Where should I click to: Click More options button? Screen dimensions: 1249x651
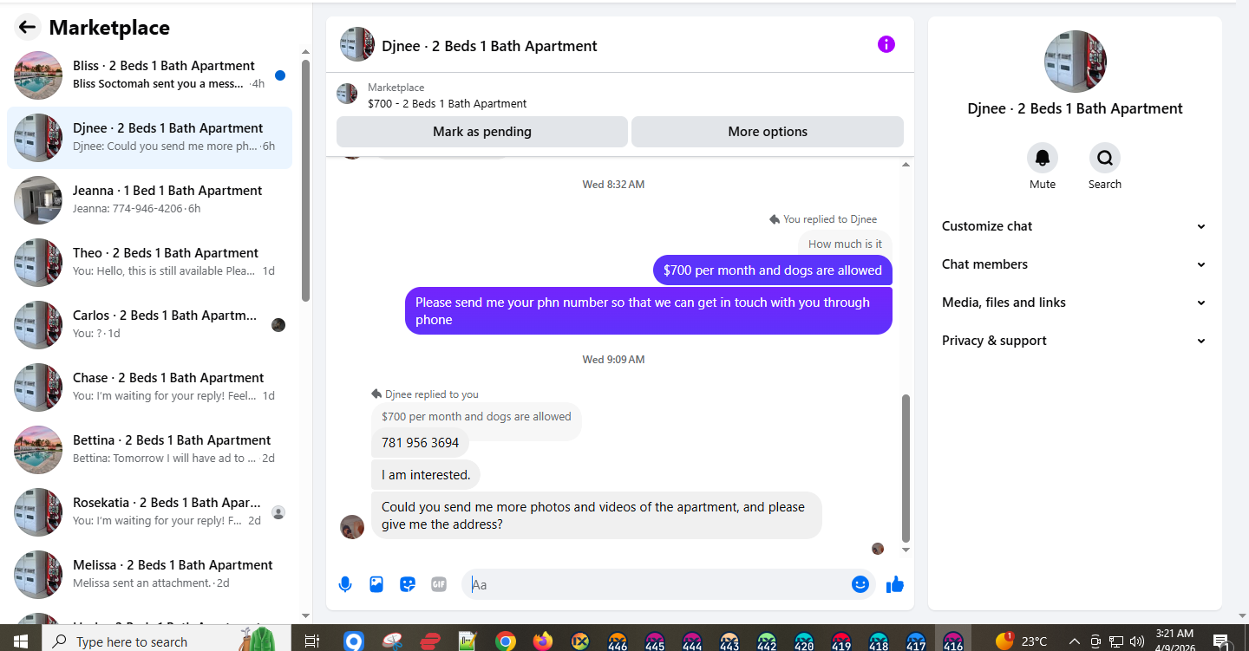click(x=768, y=132)
